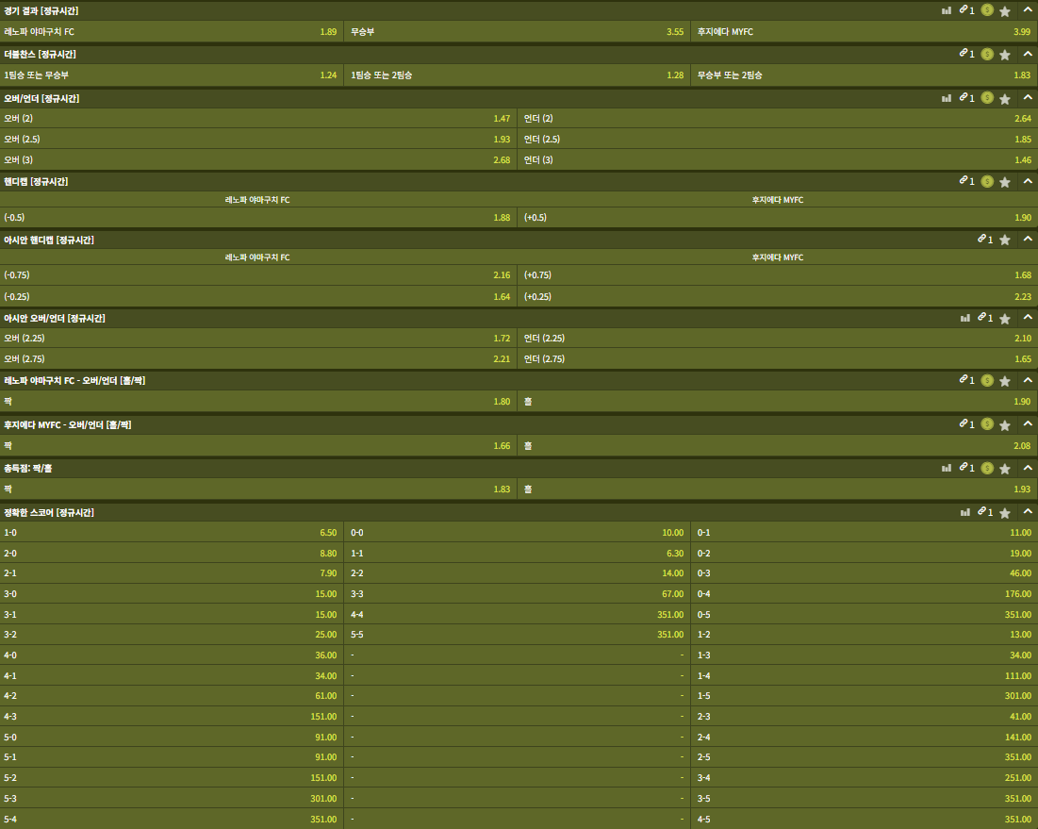Collapse the 아시안 핸디캡 [정규시간] section

pos(1028,240)
